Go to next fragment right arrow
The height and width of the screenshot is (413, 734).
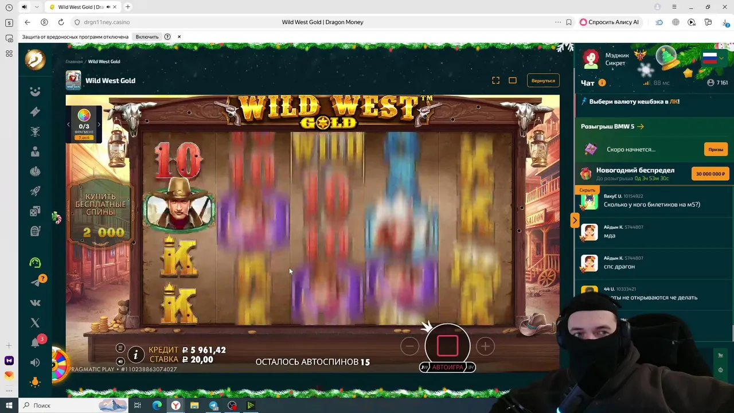point(99,124)
